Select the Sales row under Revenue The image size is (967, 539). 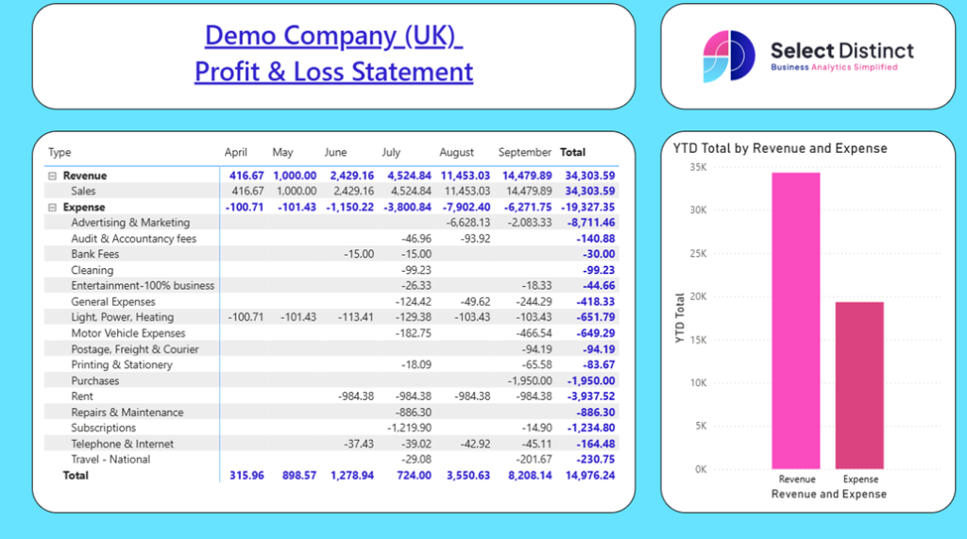tap(85, 192)
